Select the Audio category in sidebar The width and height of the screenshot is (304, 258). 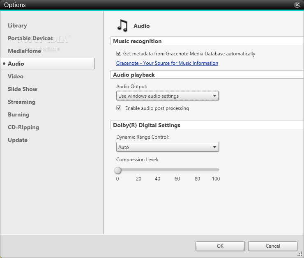click(48, 64)
